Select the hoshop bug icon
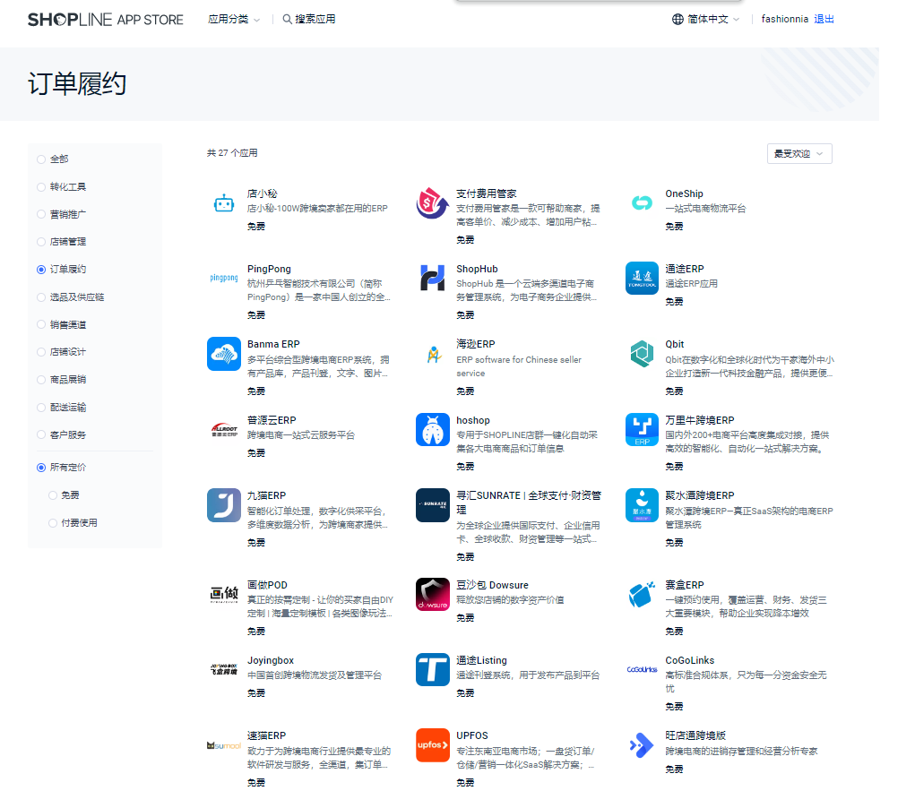 pyautogui.click(x=433, y=429)
